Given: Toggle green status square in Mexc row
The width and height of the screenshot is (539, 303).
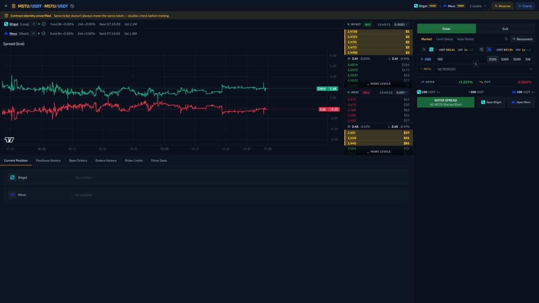Looking at the screenshot, I should tap(39, 33).
